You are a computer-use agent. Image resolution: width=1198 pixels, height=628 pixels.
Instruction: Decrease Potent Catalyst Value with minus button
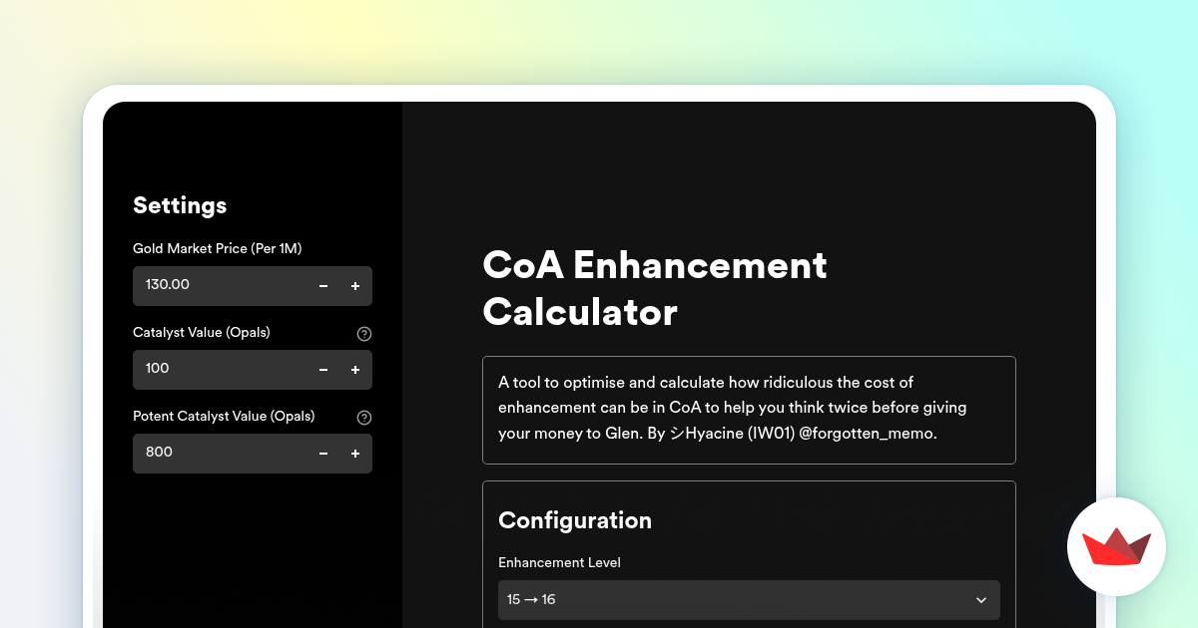[323, 454]
